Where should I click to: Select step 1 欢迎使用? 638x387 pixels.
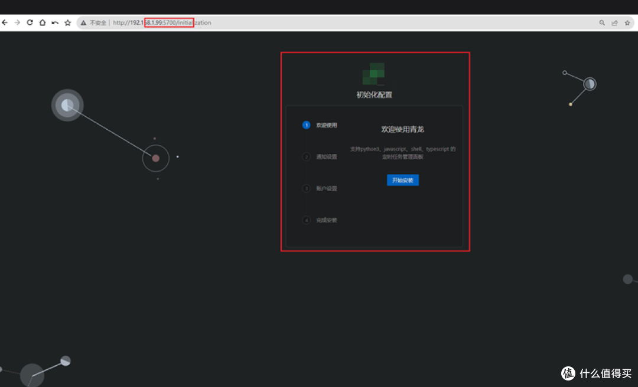pyautogui.click(x=320, y=125)
